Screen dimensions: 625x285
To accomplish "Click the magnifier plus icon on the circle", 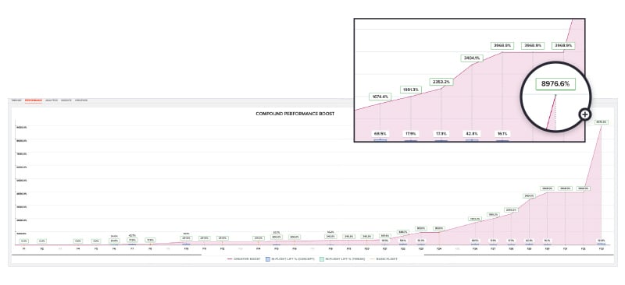I will 584,114.
